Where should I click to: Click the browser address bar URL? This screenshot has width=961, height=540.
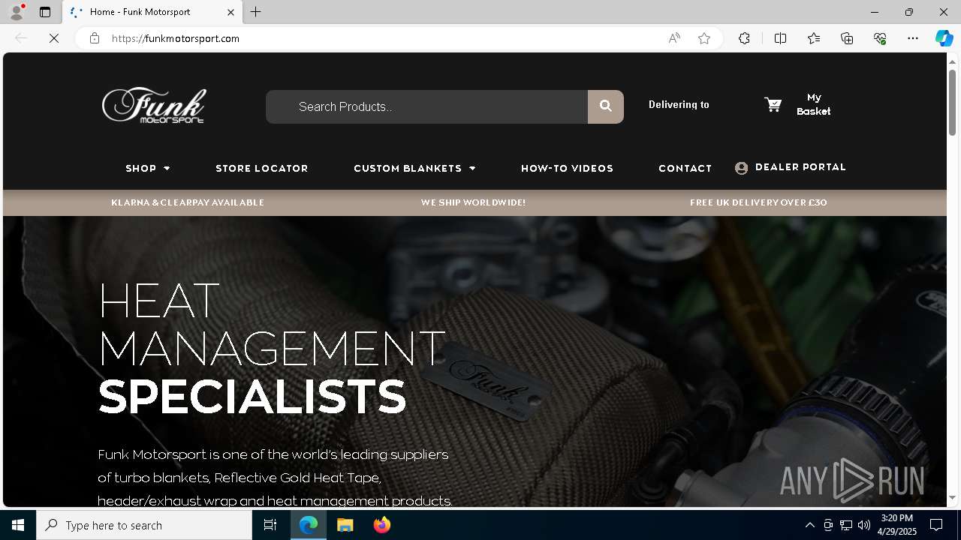[176, 38]
